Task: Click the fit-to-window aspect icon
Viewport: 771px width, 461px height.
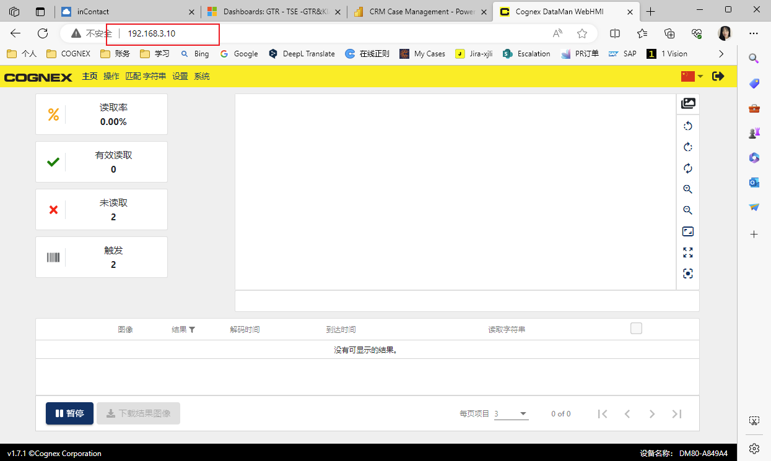Action: (x=687, y=231)
